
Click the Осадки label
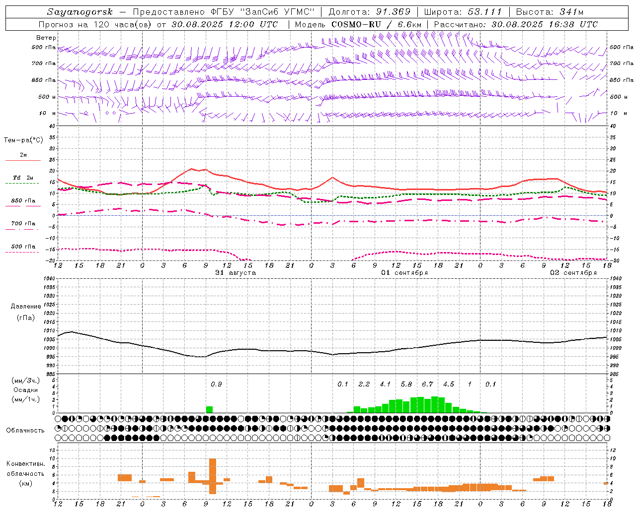point(26,390)
